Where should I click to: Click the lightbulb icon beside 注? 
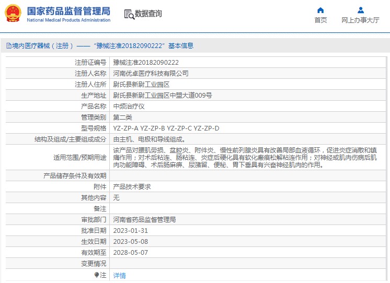click(97, 275)
